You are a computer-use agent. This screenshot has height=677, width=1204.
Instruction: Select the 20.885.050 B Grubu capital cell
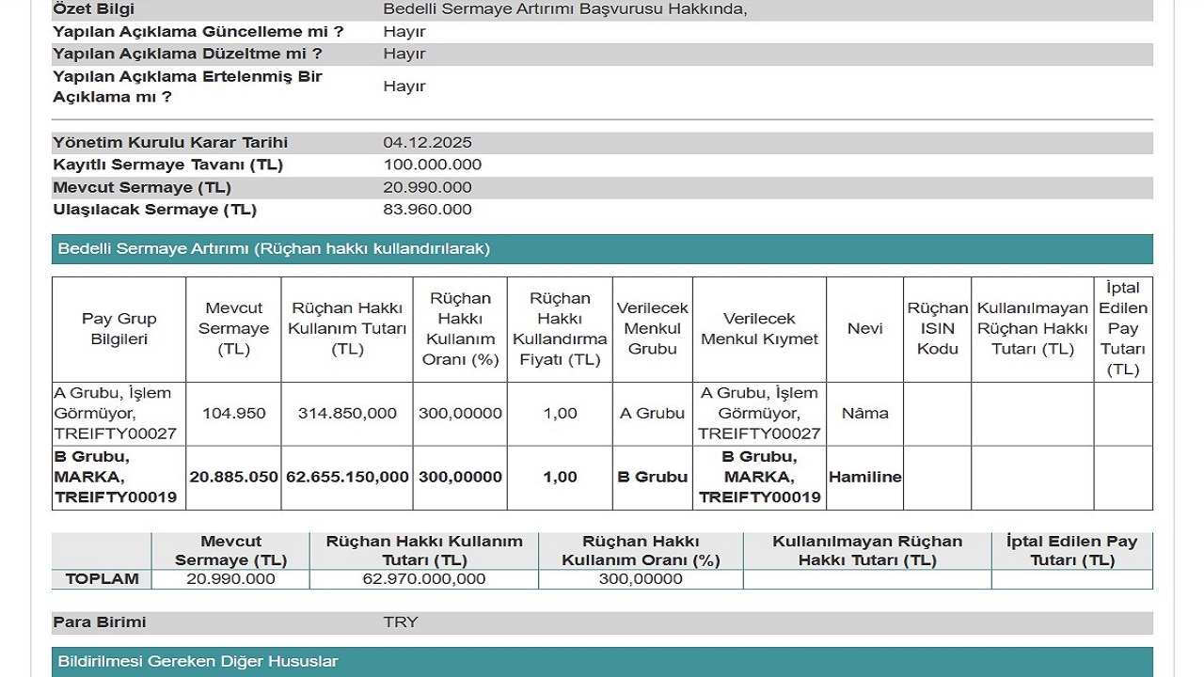(234, 478)
